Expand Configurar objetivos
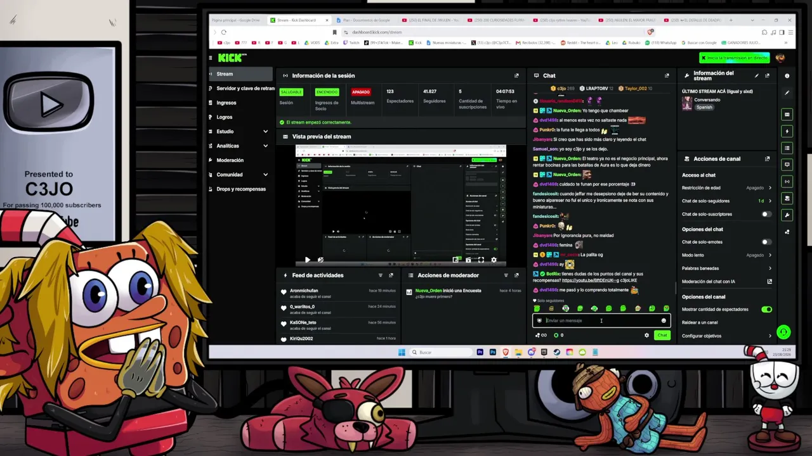This screenshot has height=456, width=812. [x=726, y=336]
